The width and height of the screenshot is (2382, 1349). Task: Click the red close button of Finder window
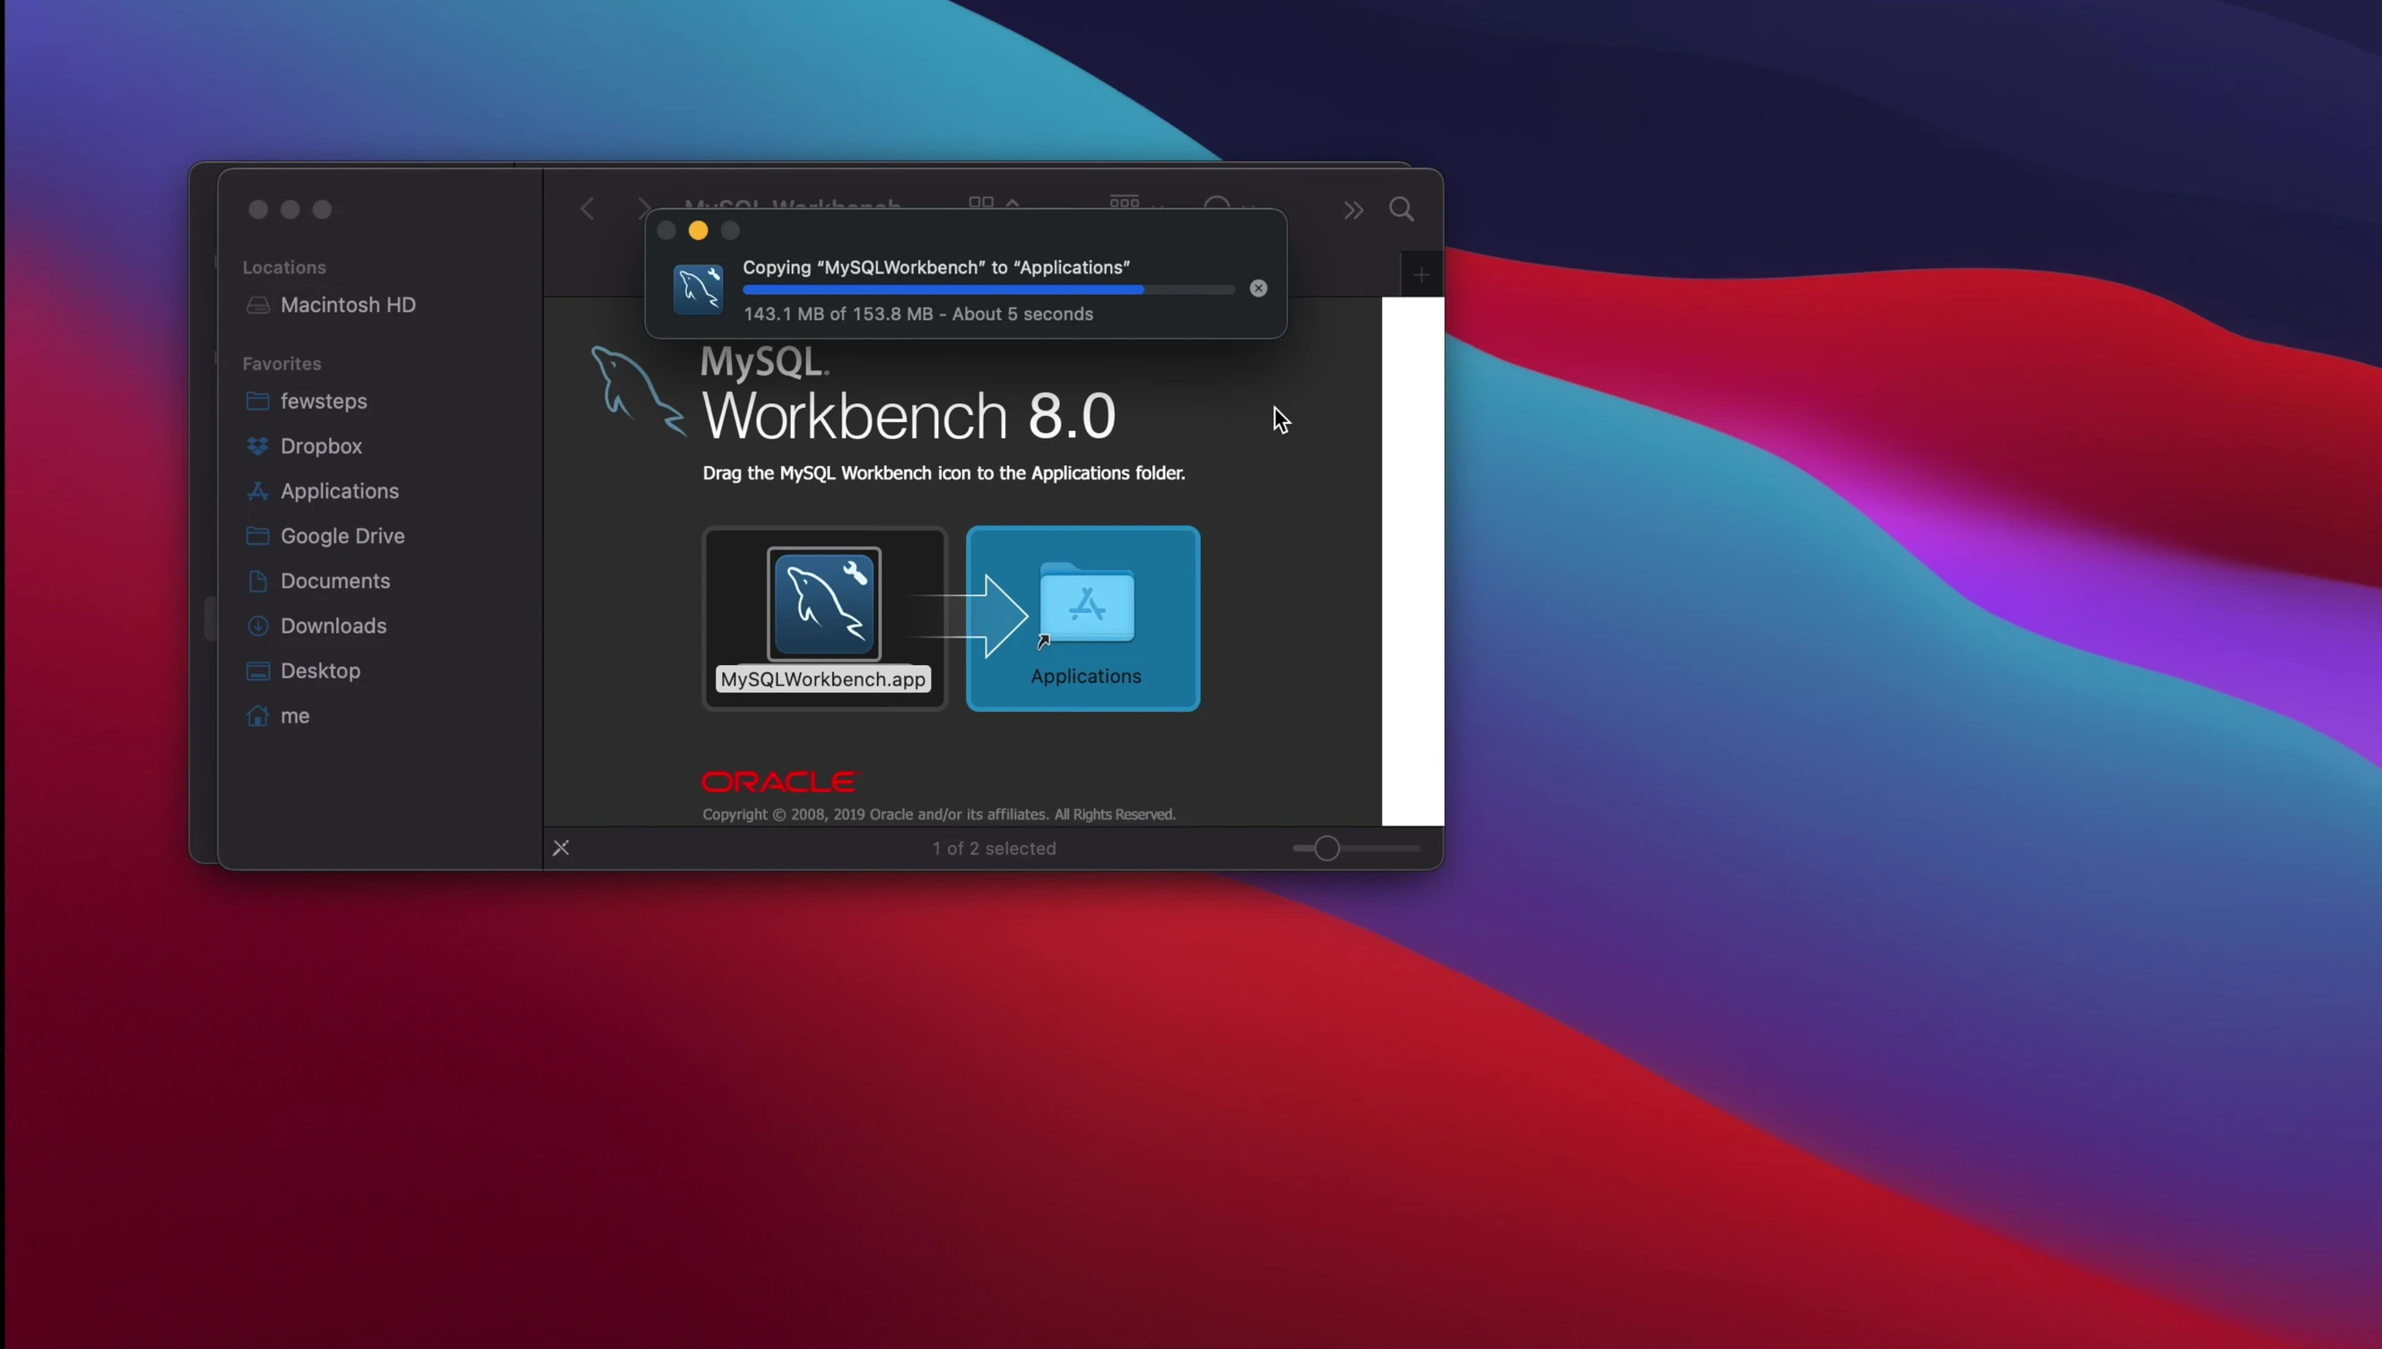tap(258, 210)
